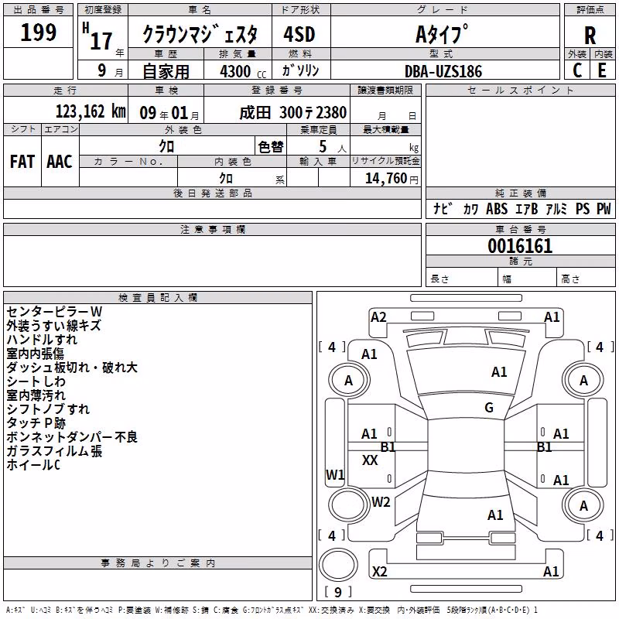Click the 高さ height field

point(586,279)
